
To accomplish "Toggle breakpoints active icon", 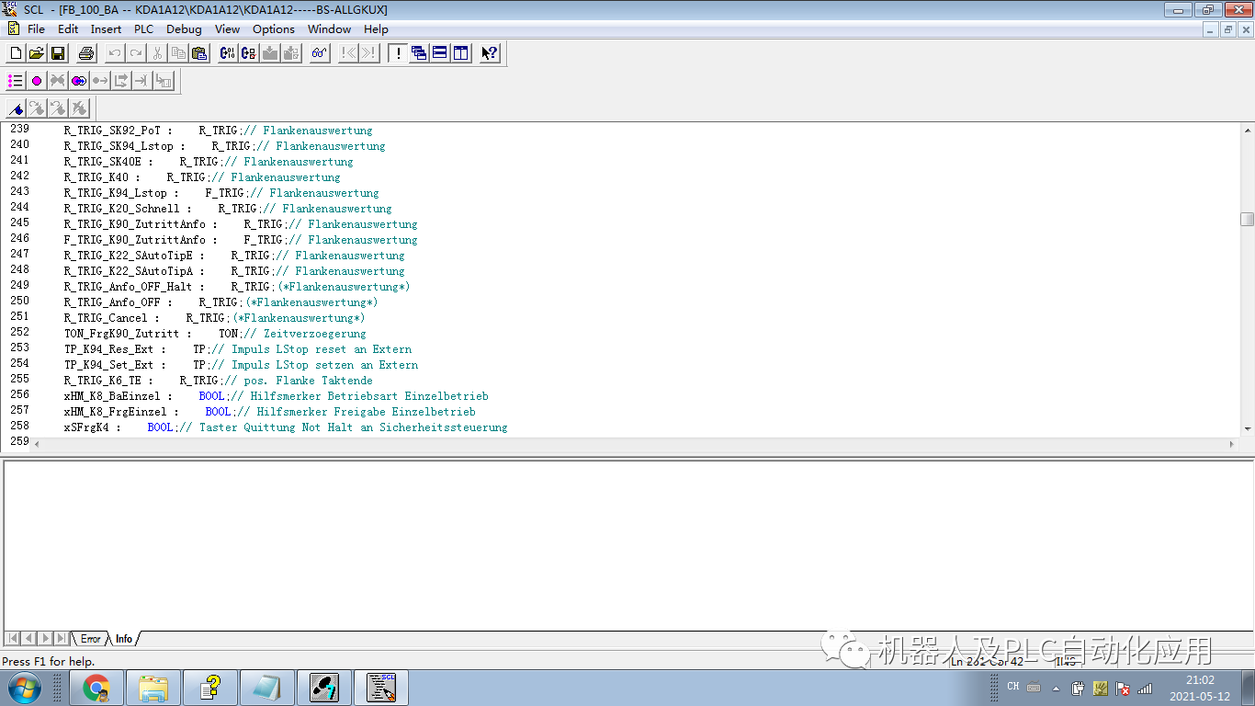I will pyautogui.click(x=79, y=81).
